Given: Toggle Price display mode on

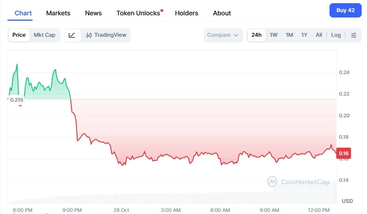Looking at the screenshot, I should pyautogui.click(x=19, y=35).
